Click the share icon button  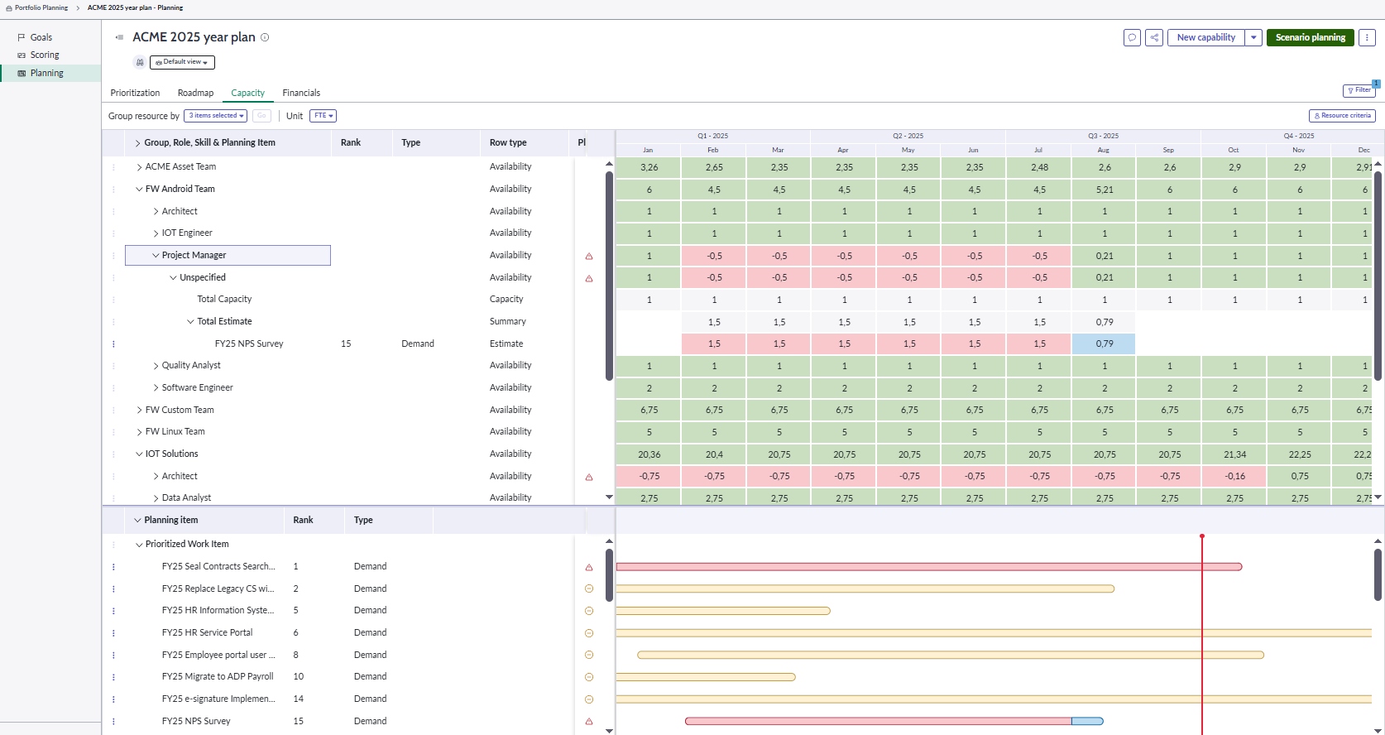(x=1154, y=37)
